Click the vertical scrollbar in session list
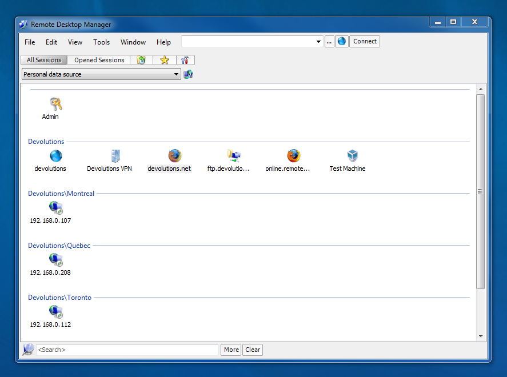 click(480, 191)
